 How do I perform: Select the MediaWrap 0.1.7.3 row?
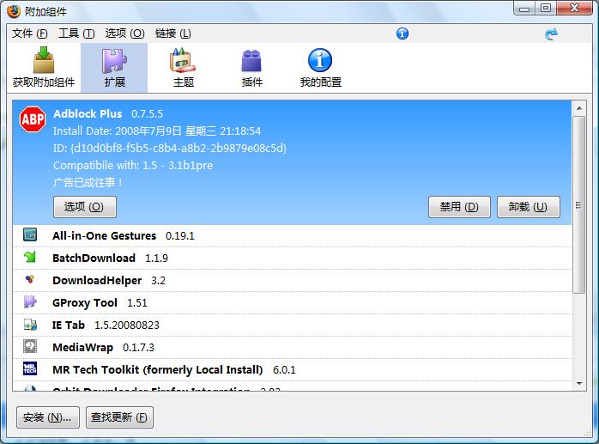click(293, 347)
